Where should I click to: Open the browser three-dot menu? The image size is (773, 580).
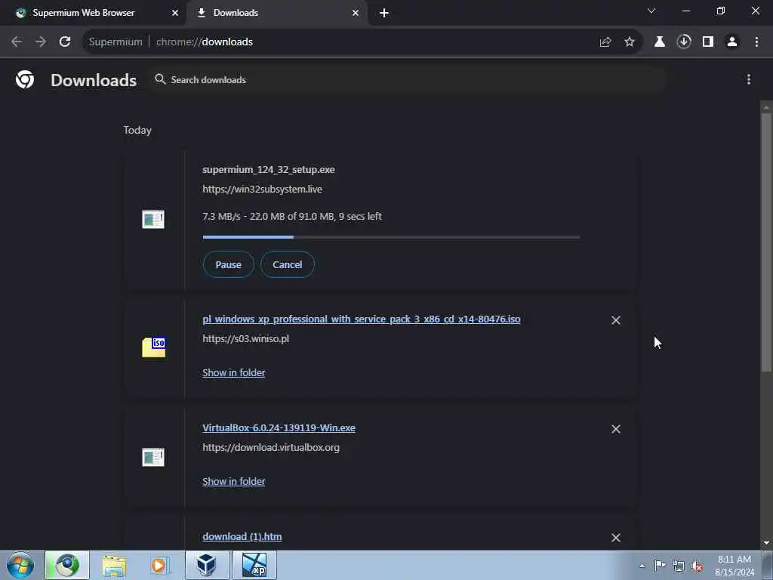point(756,42)
